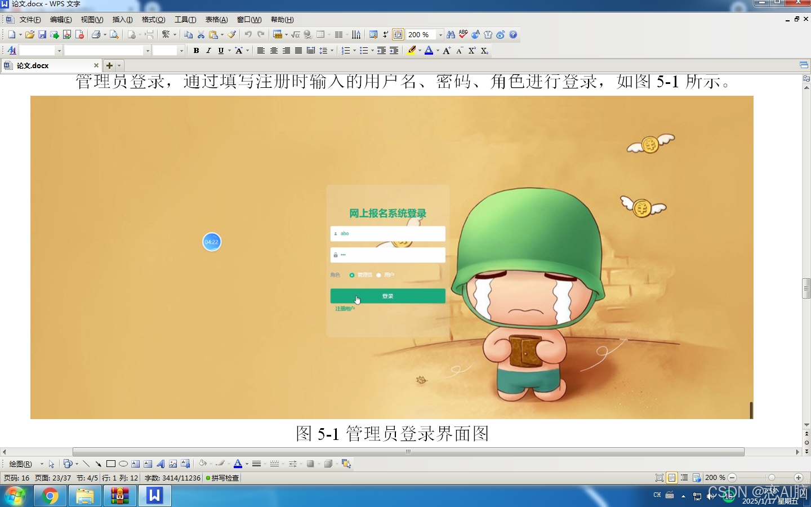Toggle underline formatting

tap(221, 51)
